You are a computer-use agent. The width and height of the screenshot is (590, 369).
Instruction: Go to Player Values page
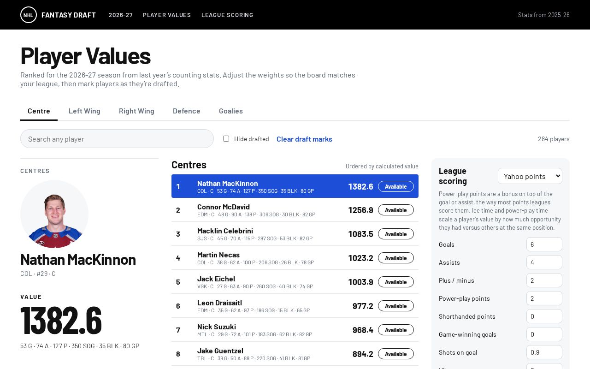167,15
